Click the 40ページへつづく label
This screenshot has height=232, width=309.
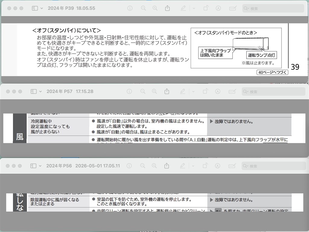272,72
